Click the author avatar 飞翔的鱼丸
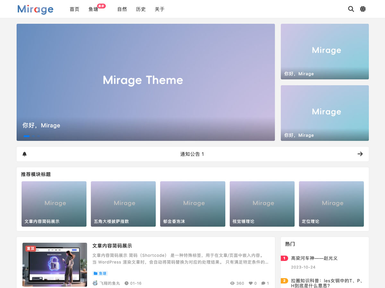The width and height of the screenshot is (385, 288). click(95, 283)
